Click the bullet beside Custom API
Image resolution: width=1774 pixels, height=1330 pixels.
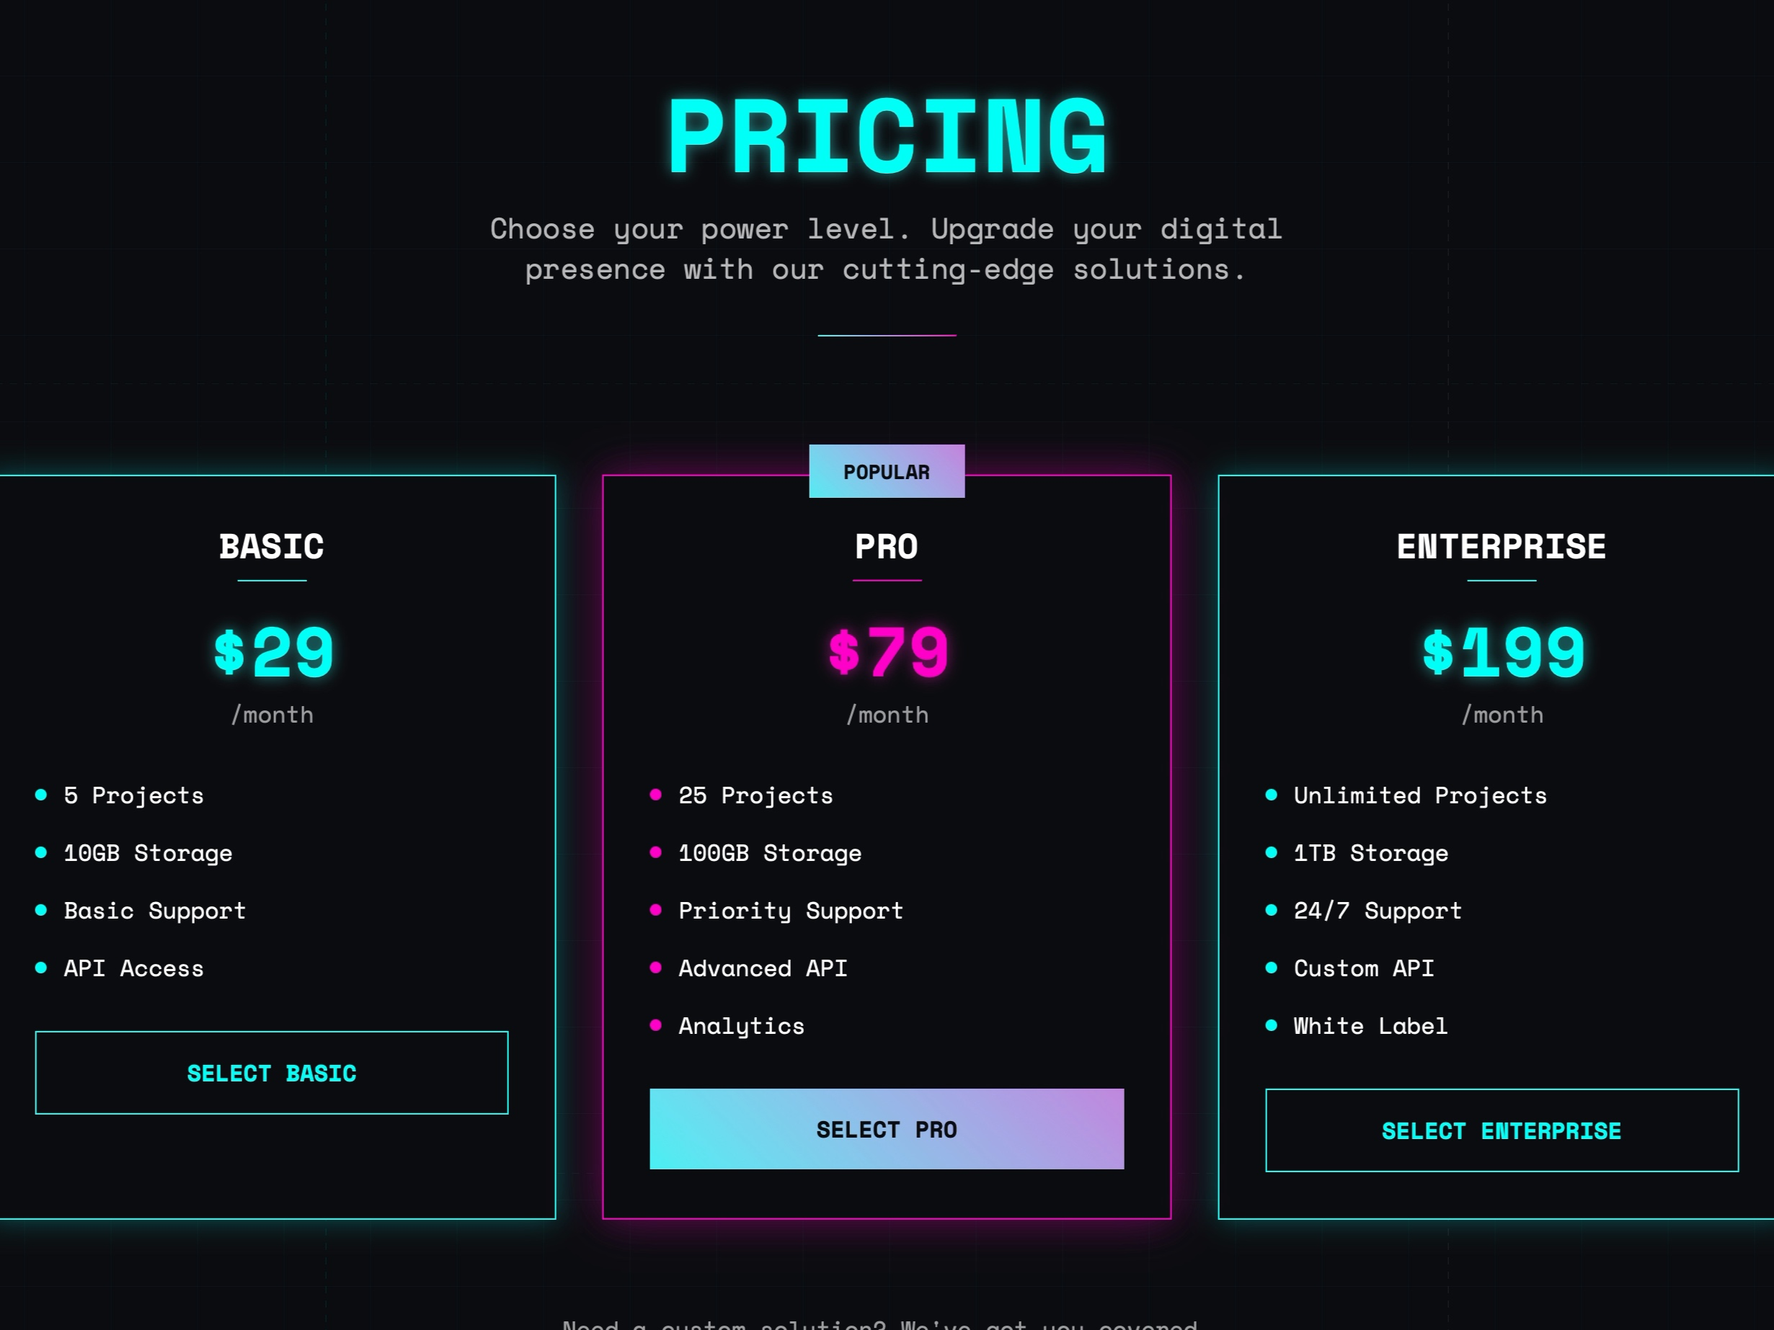[x=1271, y=968]
